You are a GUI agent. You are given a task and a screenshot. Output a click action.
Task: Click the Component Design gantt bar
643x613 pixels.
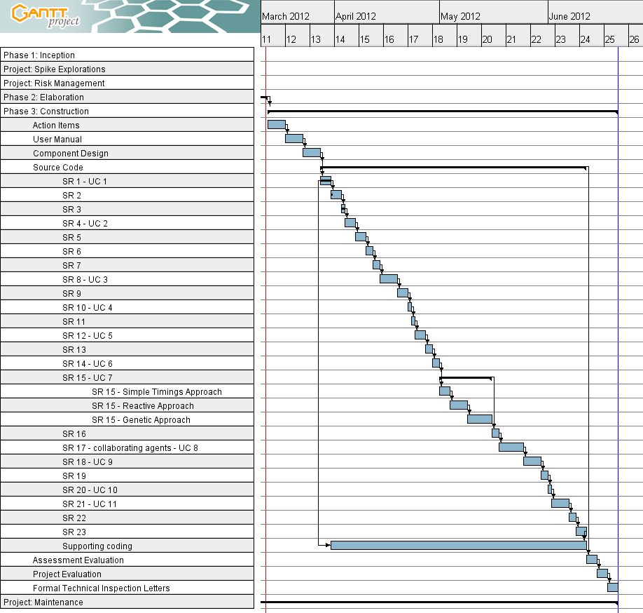tap(312, 152)
